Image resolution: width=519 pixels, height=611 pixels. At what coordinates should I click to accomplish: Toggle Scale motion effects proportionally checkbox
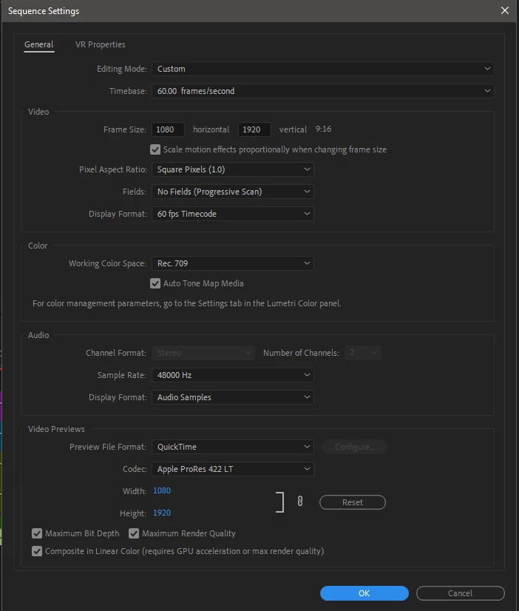tap(155, 149)
